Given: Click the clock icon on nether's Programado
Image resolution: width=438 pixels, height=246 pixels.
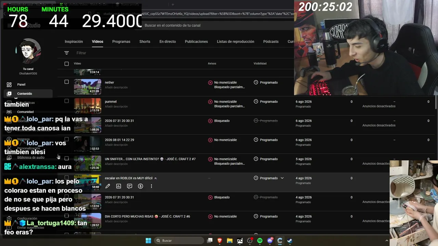Looking at the screenshot, I should (256, 82).
